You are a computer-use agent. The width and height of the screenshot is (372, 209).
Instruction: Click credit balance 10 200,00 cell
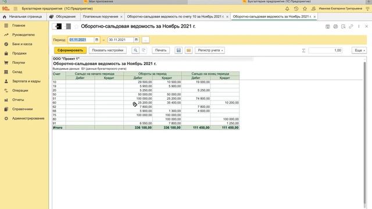tap(225, 103)
